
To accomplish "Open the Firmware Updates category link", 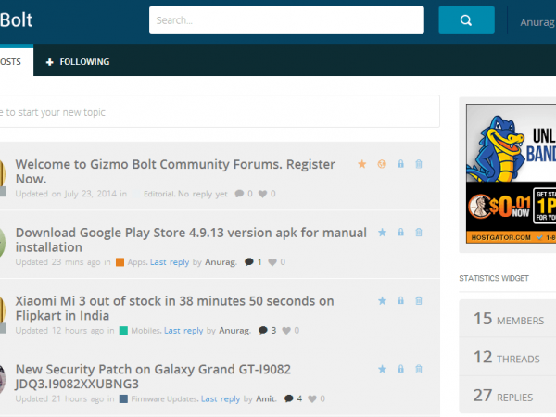I will pos(164,398).
